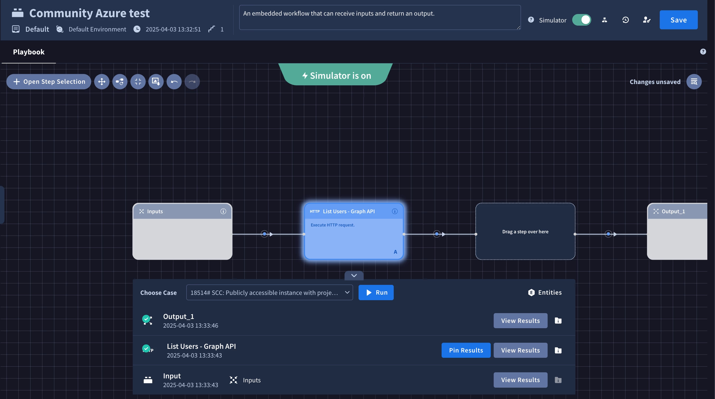
Task: Select the Playbook tab
Action: [29, 52]
